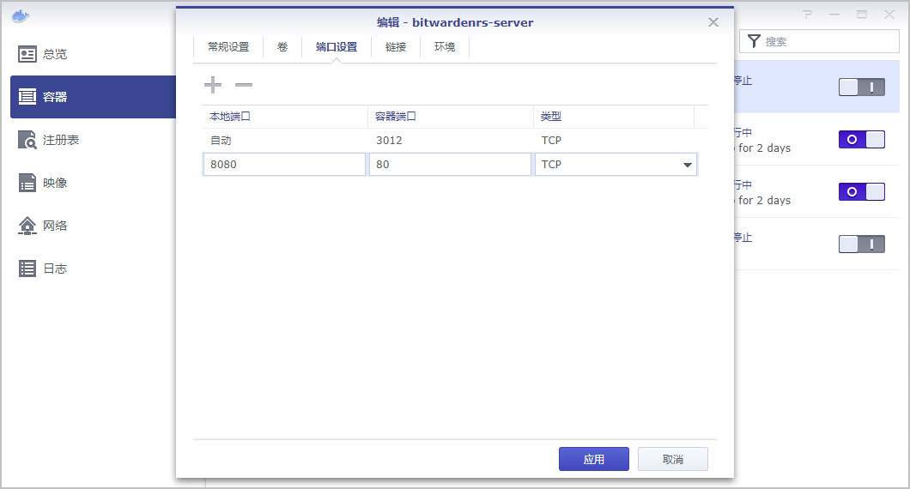This screenshot has height=489, width=910.
Task: Click local port field with 8080
Action: [x=284, y=165]
